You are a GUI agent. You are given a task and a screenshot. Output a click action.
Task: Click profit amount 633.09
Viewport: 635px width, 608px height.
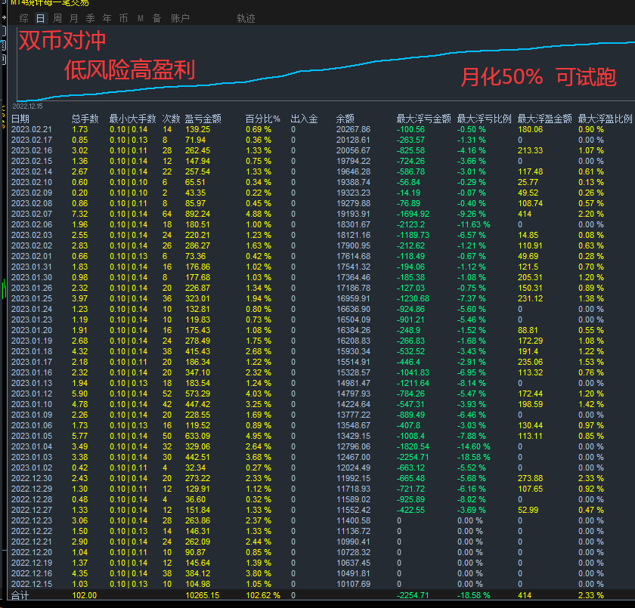[x=197, y=436]
